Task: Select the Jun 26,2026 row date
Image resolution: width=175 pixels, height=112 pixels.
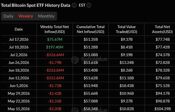Action: [19, 63]
